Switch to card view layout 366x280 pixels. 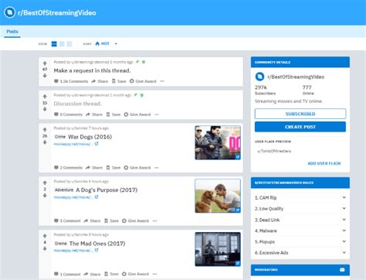[x=54, y=44]
